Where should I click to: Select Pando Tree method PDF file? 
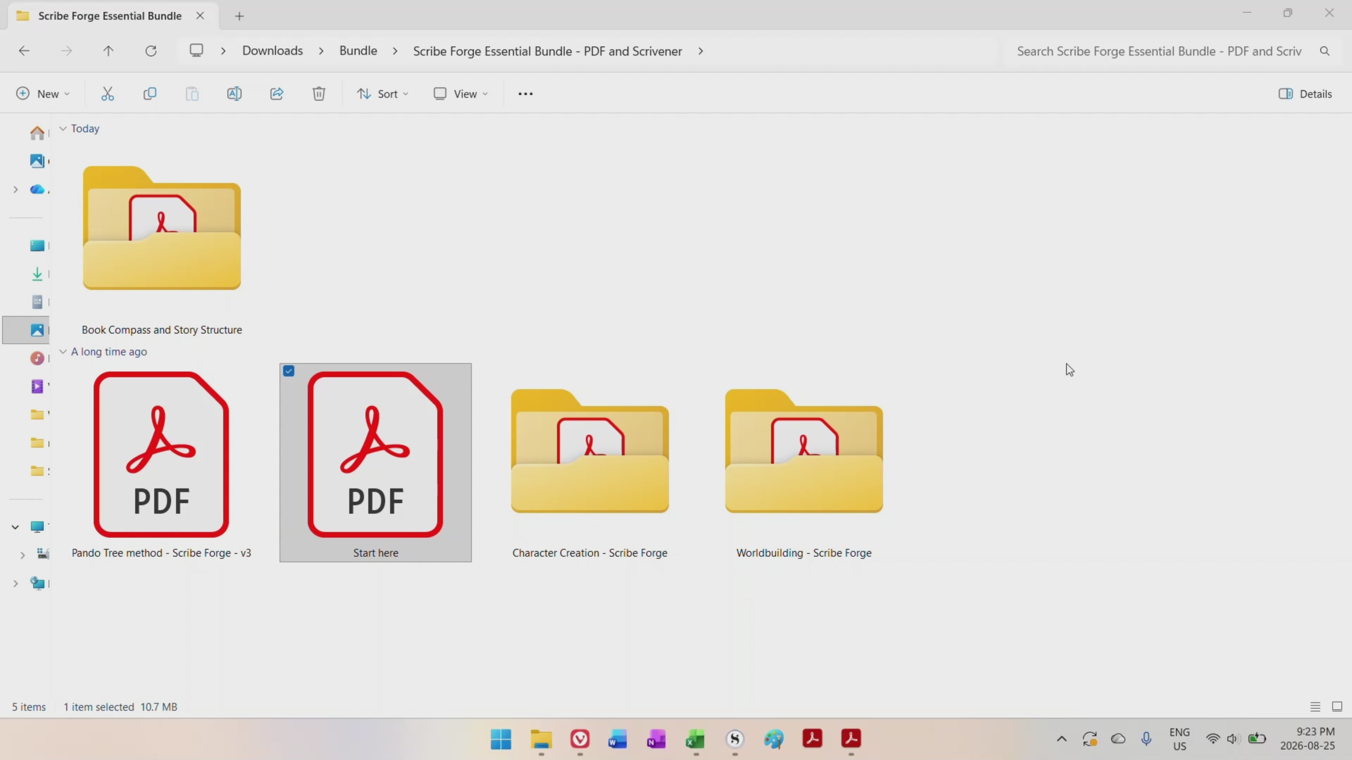(x=162, y=463)
